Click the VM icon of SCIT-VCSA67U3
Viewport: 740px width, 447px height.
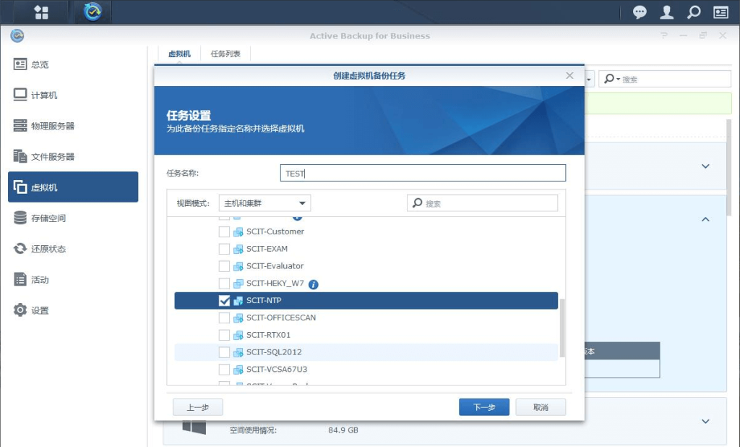[238, 370]
